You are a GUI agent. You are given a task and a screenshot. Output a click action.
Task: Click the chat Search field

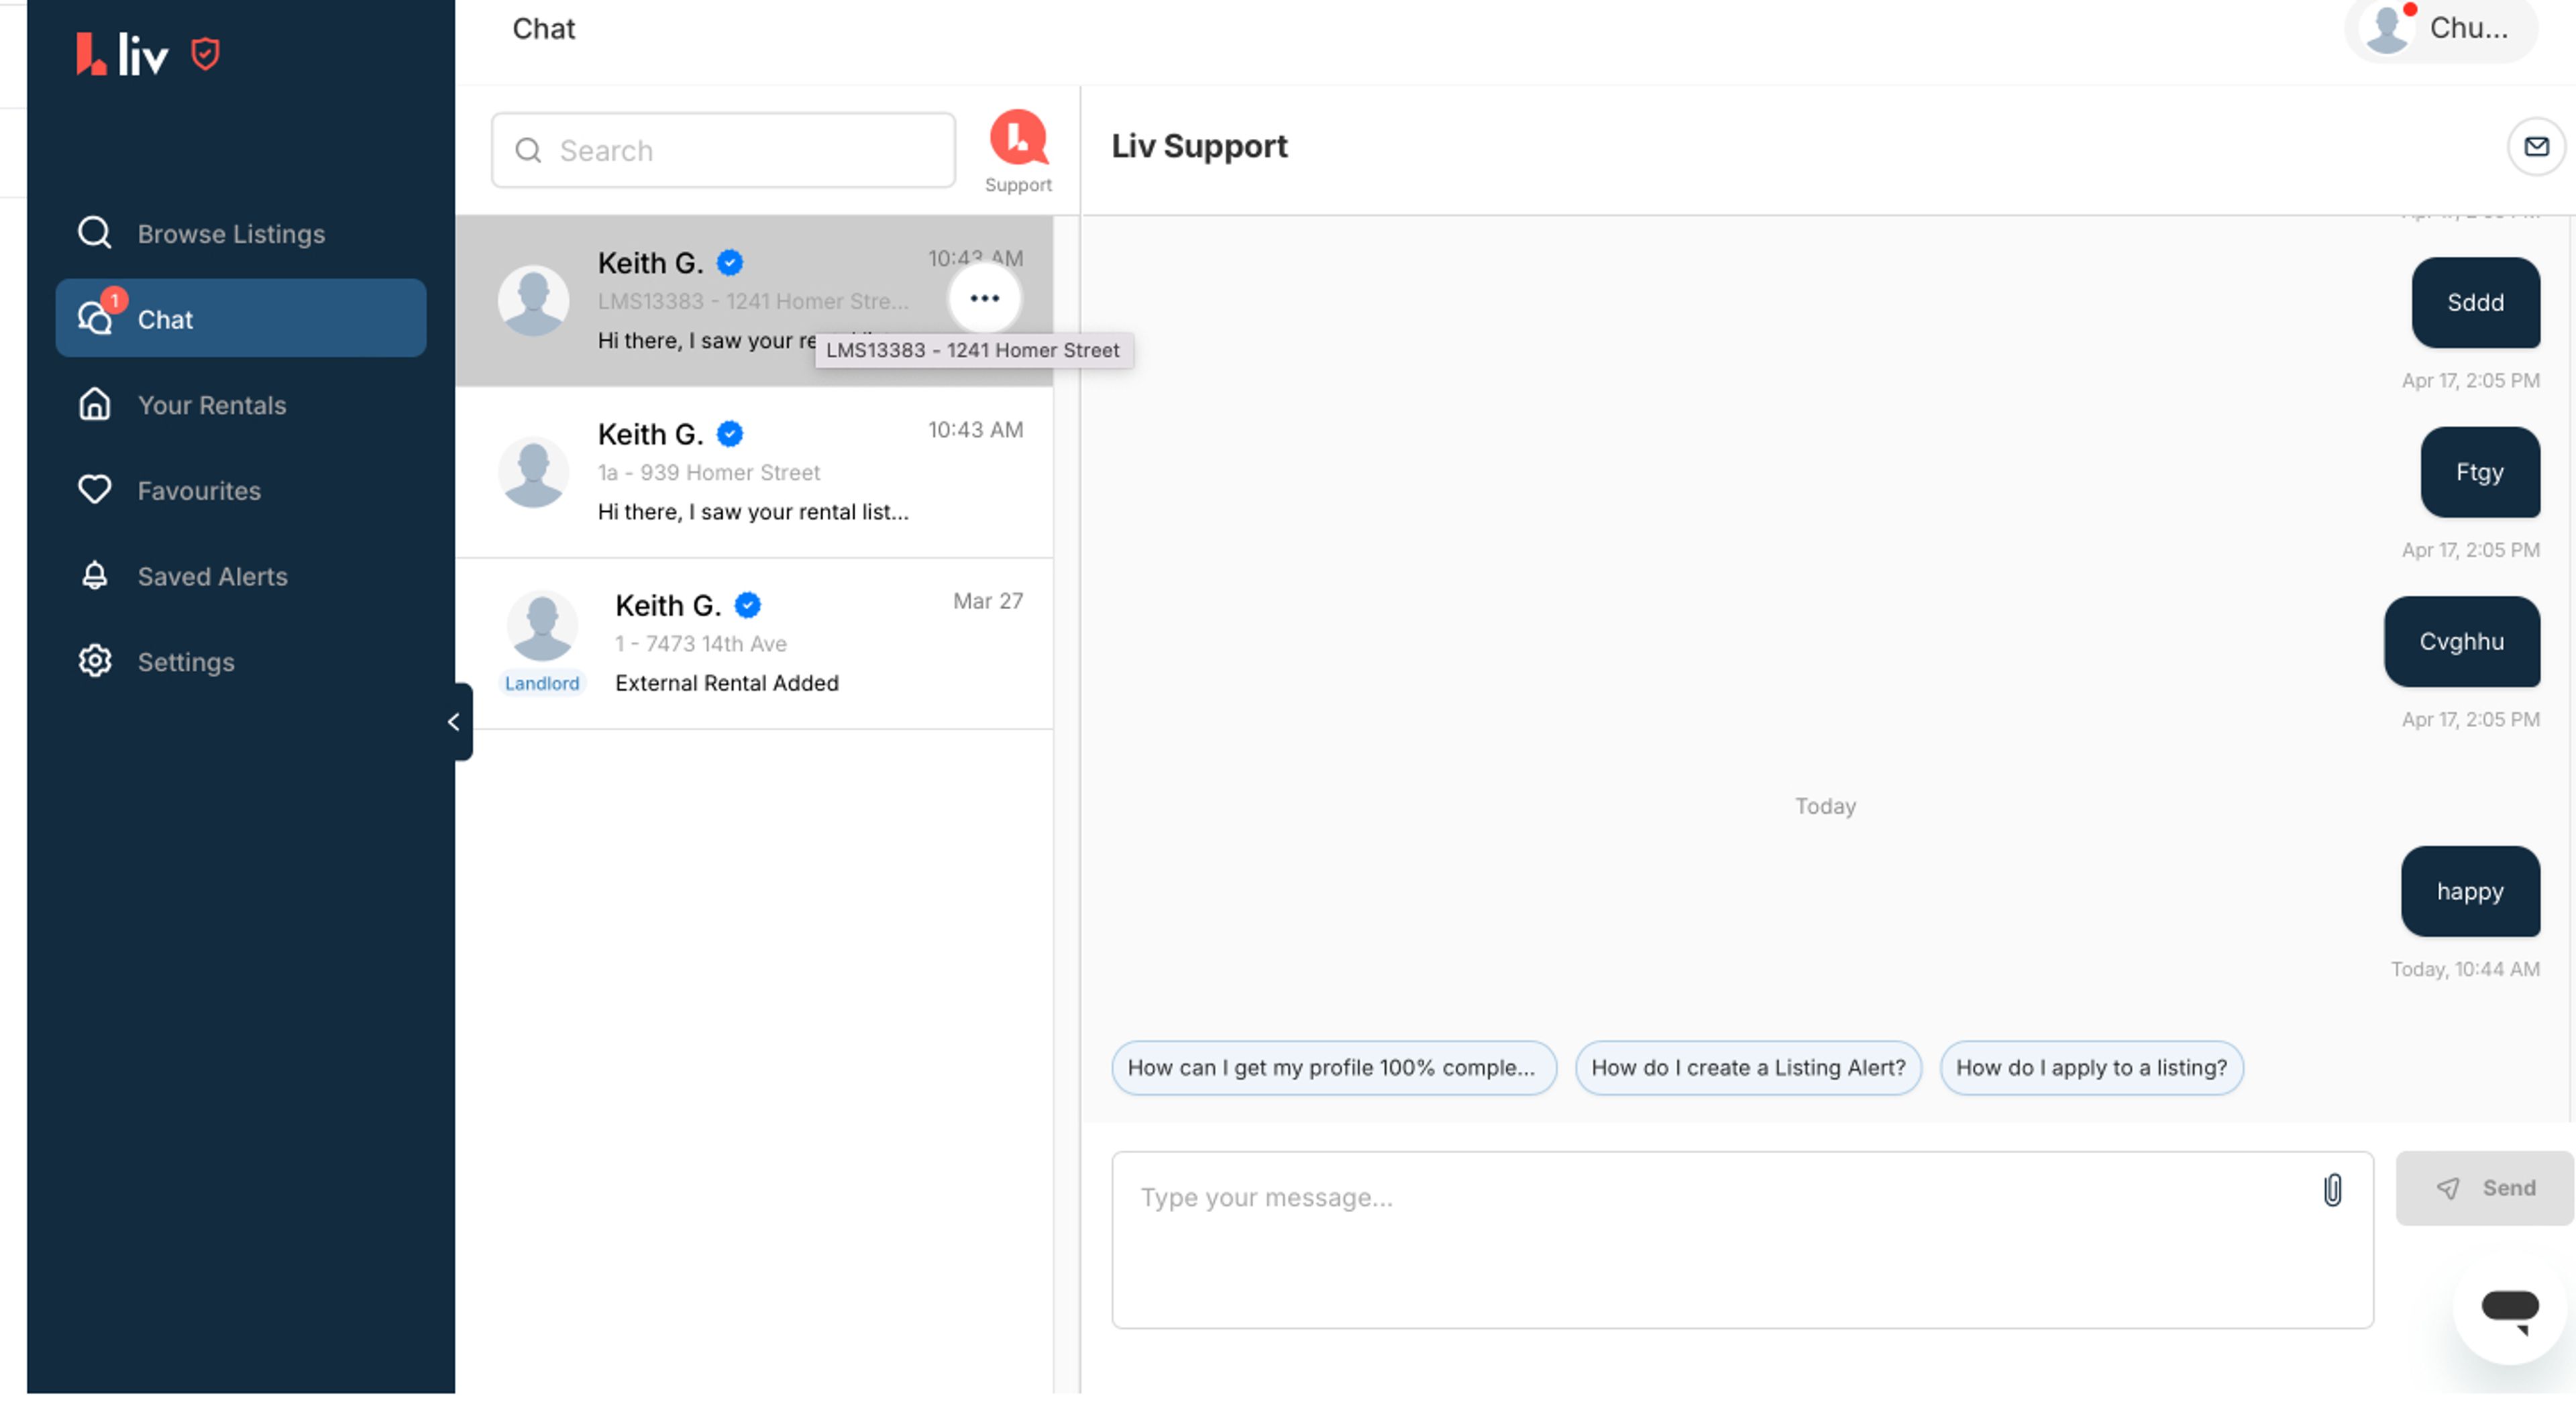click(x=723, y=151)
